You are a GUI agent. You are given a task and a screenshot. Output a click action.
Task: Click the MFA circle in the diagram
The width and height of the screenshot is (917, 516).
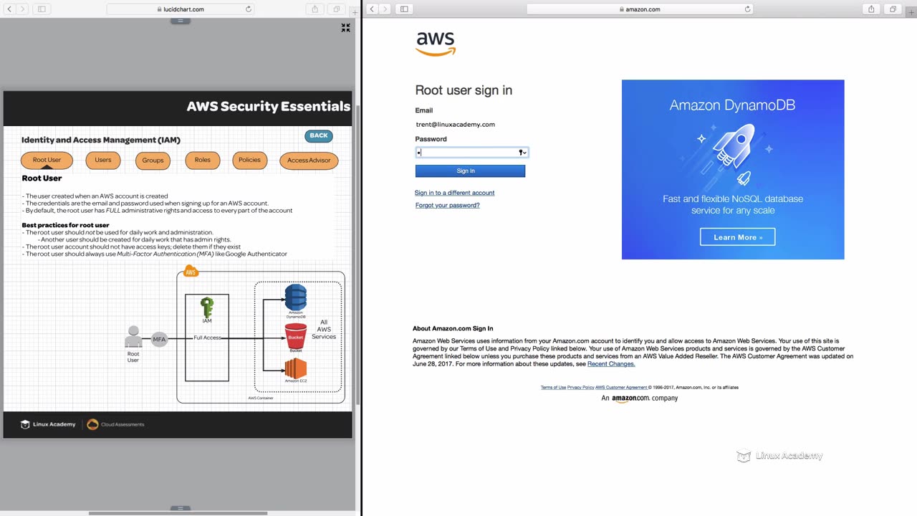(x=159, y=339)
